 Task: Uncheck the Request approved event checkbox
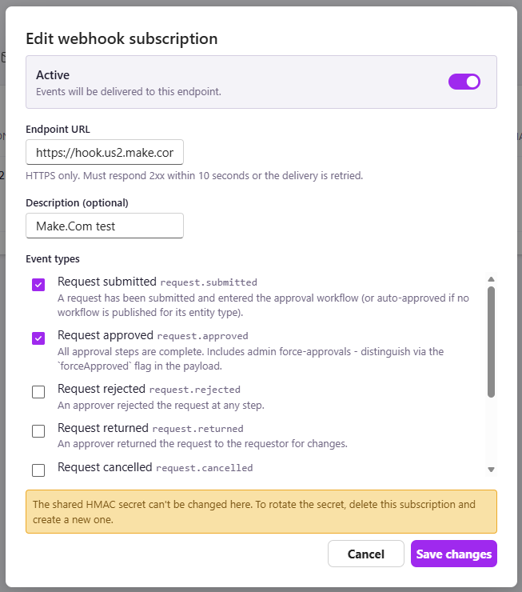(38, 338)
